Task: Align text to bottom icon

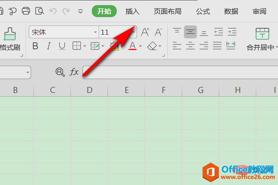Action: coord(204,33)
